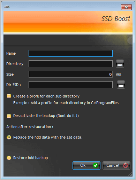Close the SSD Boost dialog window
Viewport: 136px width, 180px height.
tap(126, 7)
